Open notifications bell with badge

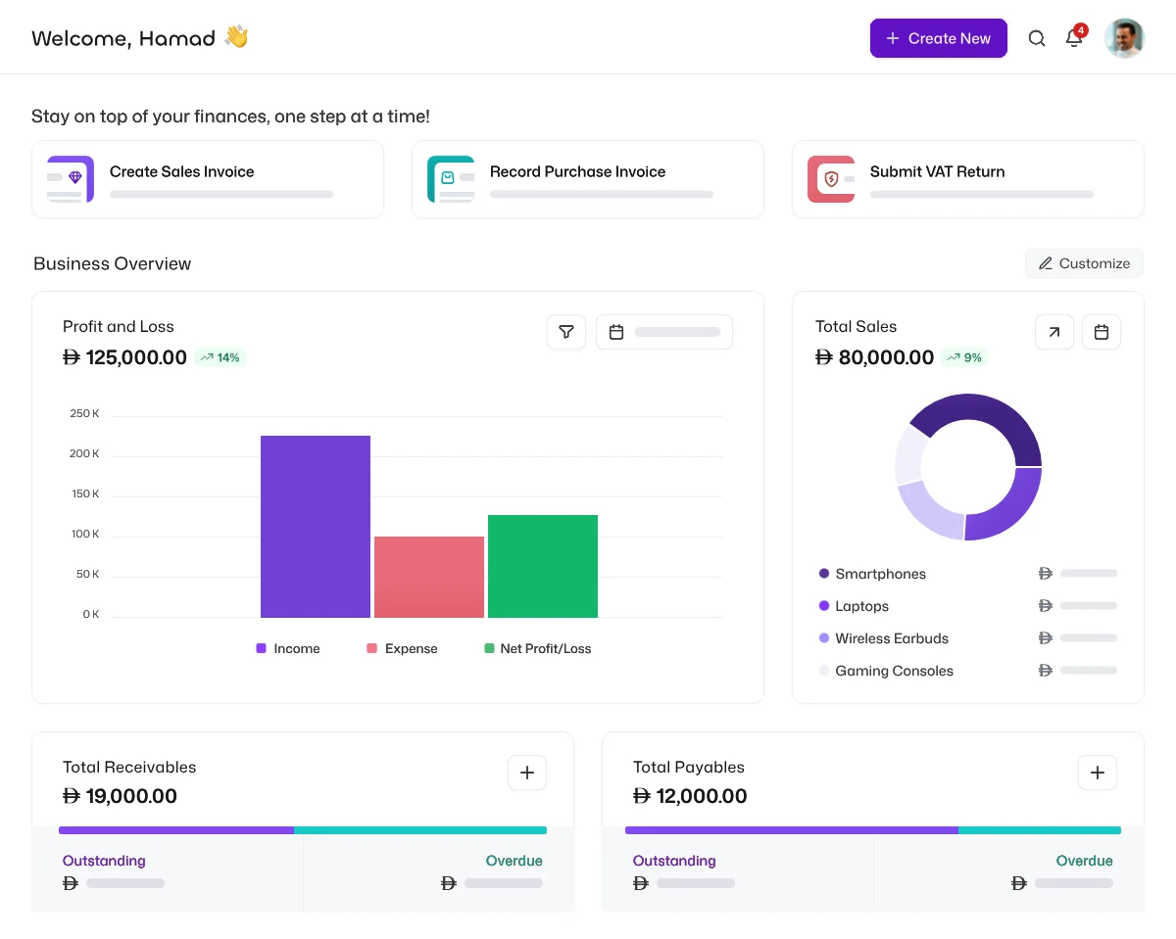tap(1075, 37)
